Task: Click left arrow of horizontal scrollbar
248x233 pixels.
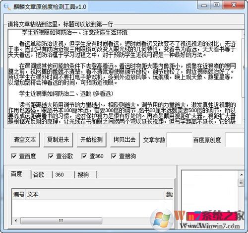Action: click(16, 221)
